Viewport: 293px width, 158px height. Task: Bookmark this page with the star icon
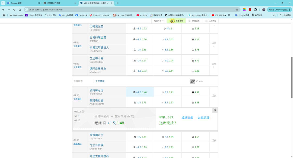coord(237,9)
